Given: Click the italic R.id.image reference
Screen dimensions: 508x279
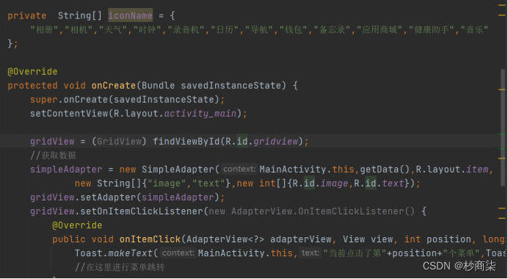Looking at the screenshot, I should point(320,184).
